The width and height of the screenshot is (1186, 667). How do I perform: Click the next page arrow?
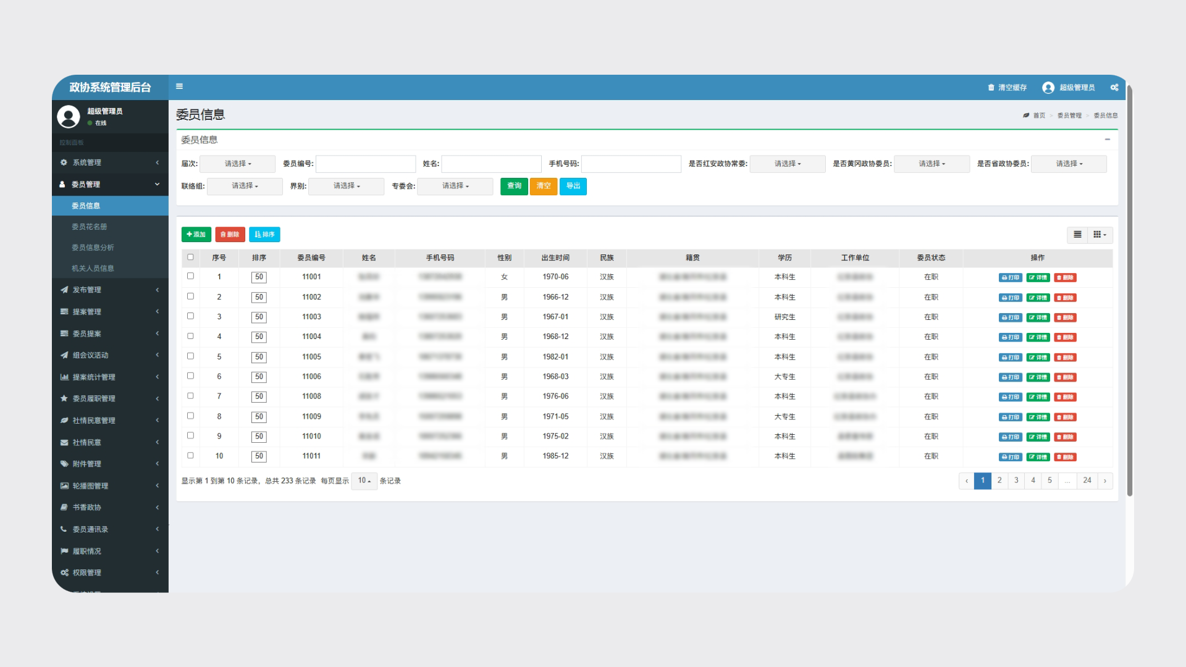point(1105,480)
